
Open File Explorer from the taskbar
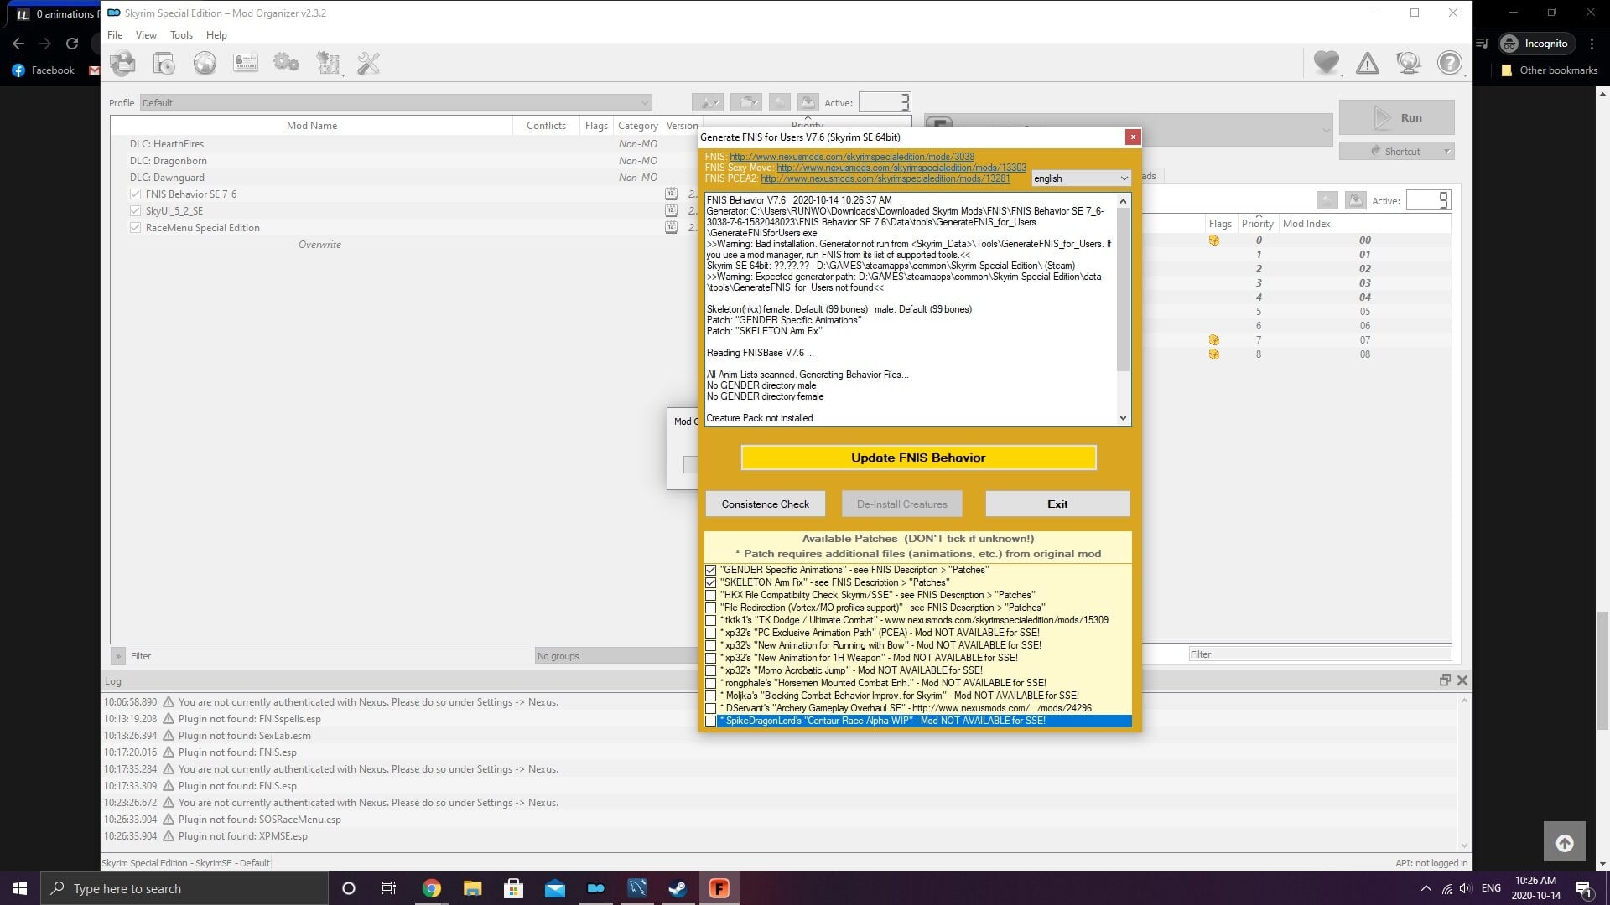point(472,888)
